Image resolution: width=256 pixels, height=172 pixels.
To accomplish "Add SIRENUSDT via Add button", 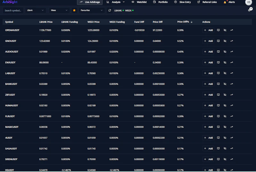I will click(208, 159).
